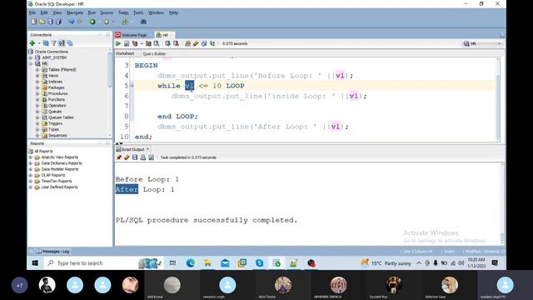This screenshot has width=533, height=300.
Task: Select the Script Output tab
Action: [133, 149]
